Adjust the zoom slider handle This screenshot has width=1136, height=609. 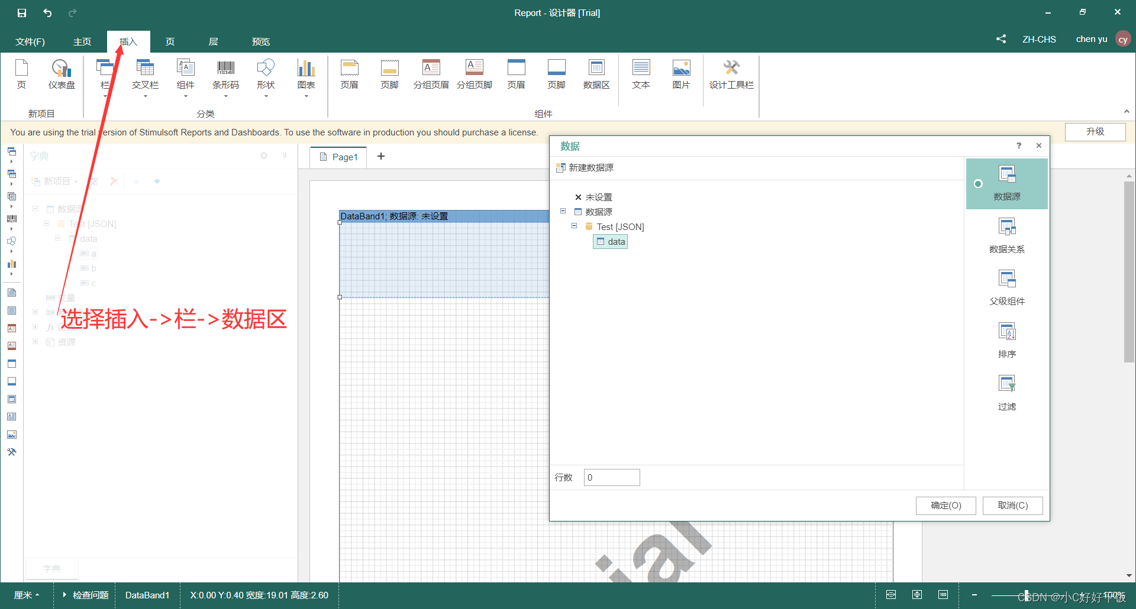pyautogui.click(x=1027, y=595)
